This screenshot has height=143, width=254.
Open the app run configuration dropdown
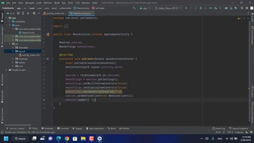pos(145,8)
